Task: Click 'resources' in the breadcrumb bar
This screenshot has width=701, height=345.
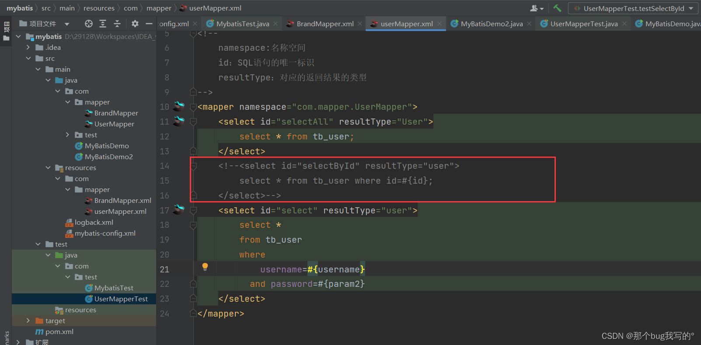Action: (99, 8)
